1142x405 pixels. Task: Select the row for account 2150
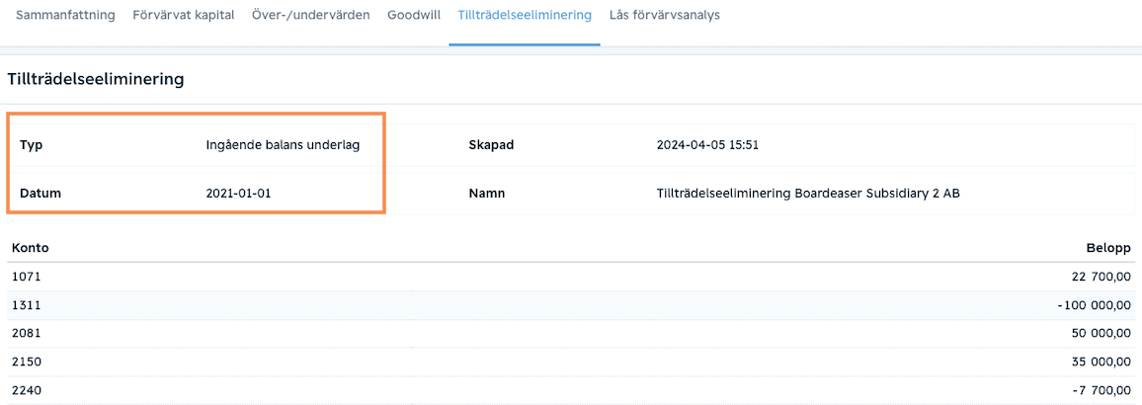coord(571,362)
